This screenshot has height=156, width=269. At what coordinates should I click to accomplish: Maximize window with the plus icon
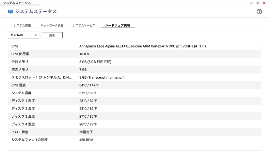[x=258, y=3]
